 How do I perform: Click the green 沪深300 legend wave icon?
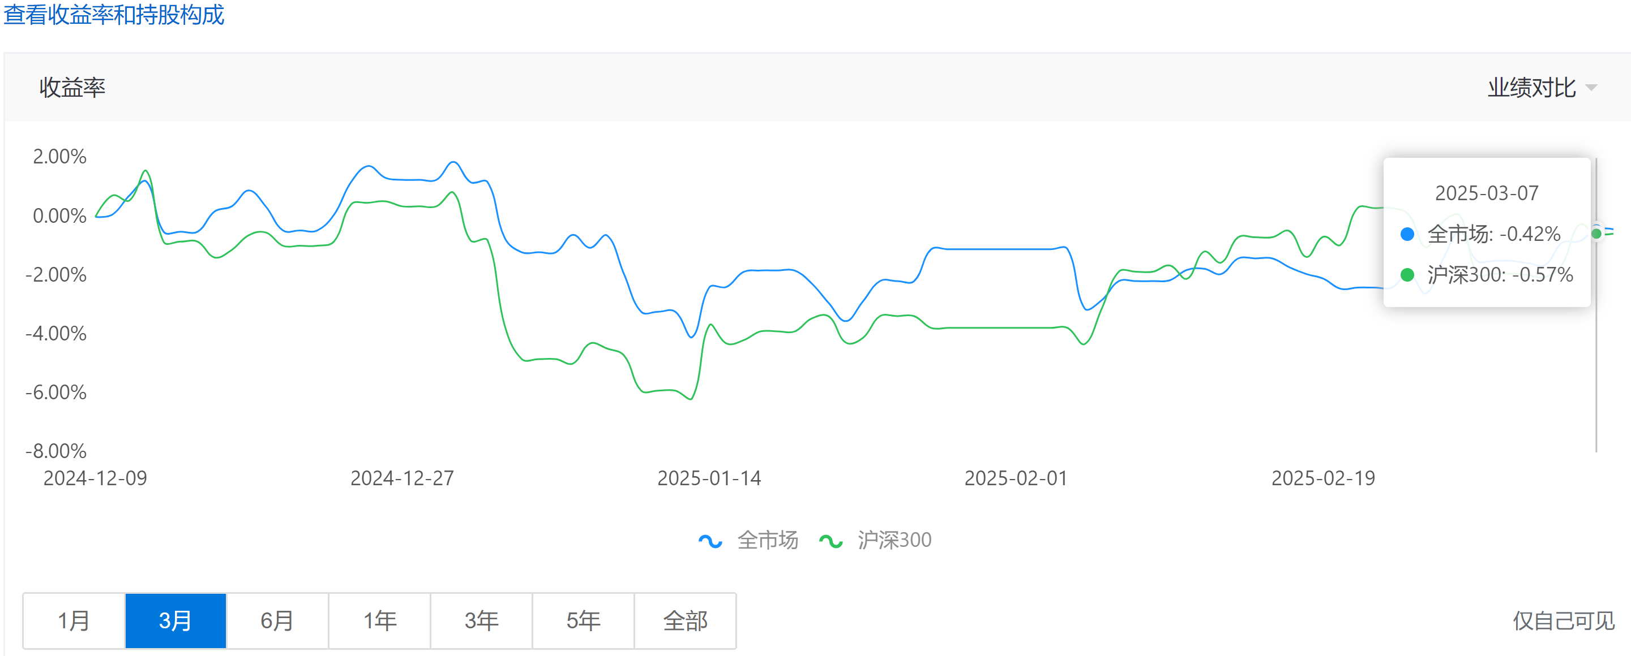pyautogui.click(x=830, y=541)
